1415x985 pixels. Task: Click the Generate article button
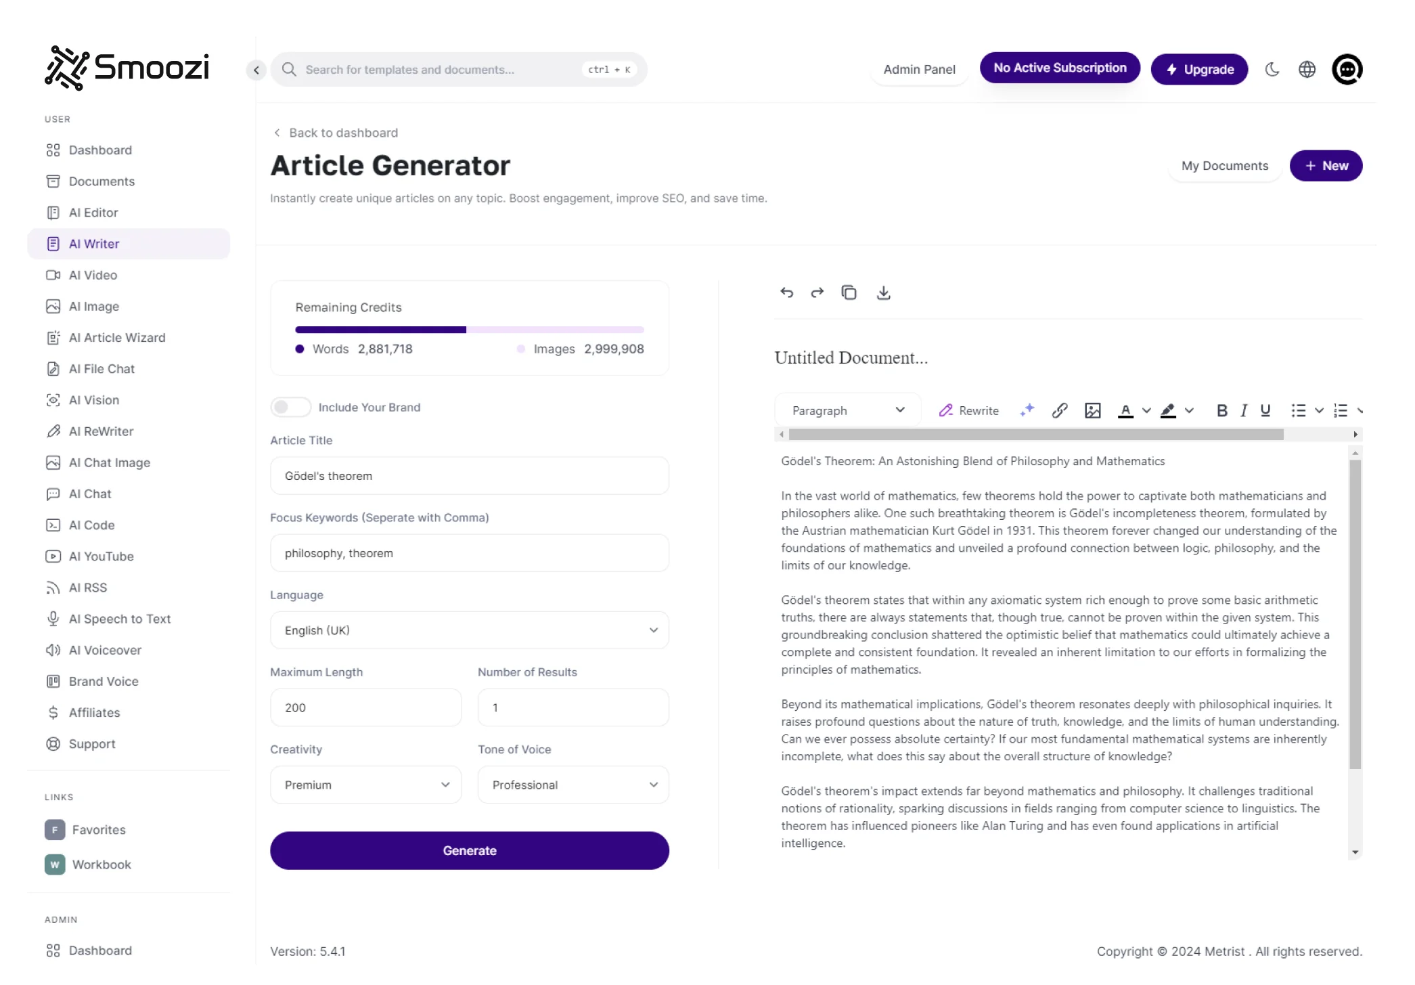(x=470, y=850)
